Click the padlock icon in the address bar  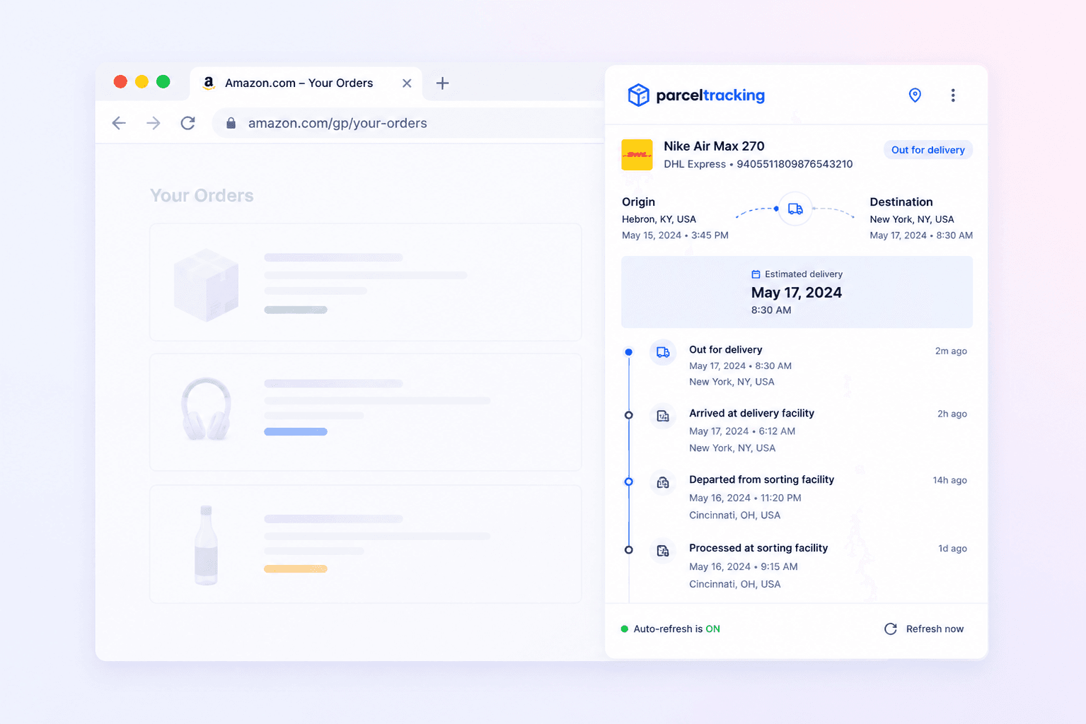point(231,123)
